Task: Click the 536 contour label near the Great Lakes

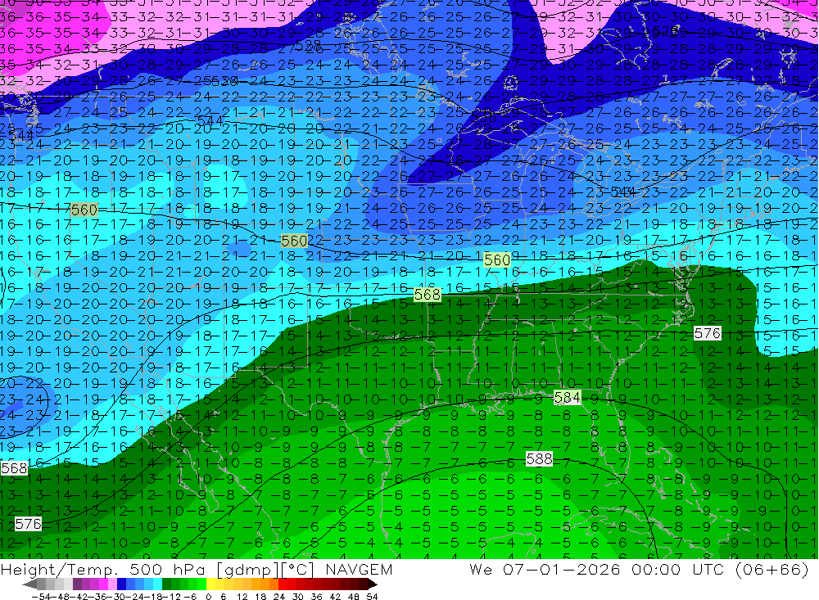Action: (x=483, y=116)
